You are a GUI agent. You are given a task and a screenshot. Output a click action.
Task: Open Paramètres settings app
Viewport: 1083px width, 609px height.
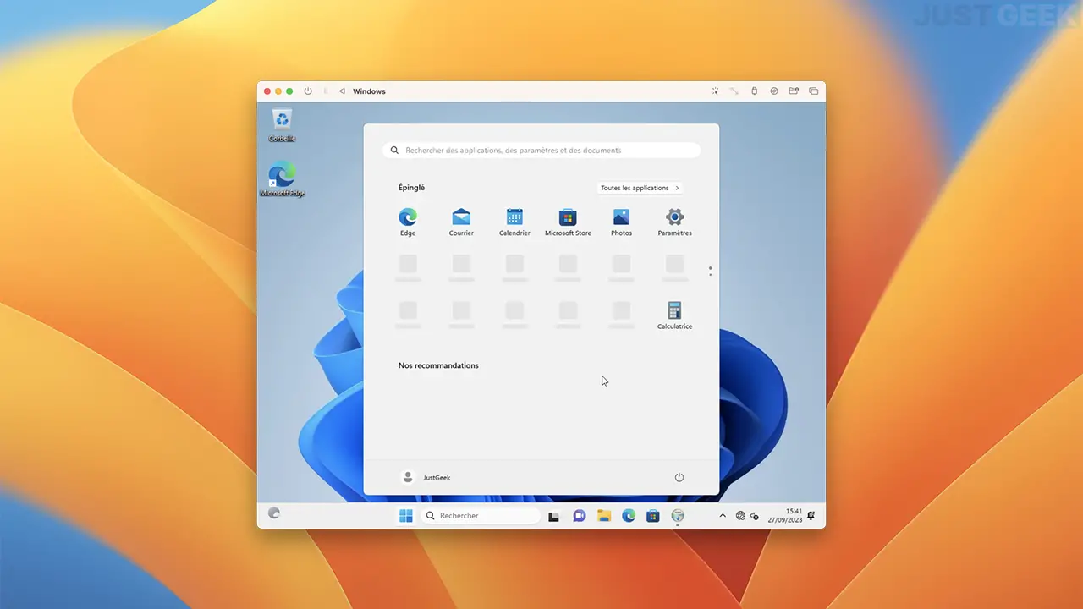pyautogui.click(x=674, y=222)
